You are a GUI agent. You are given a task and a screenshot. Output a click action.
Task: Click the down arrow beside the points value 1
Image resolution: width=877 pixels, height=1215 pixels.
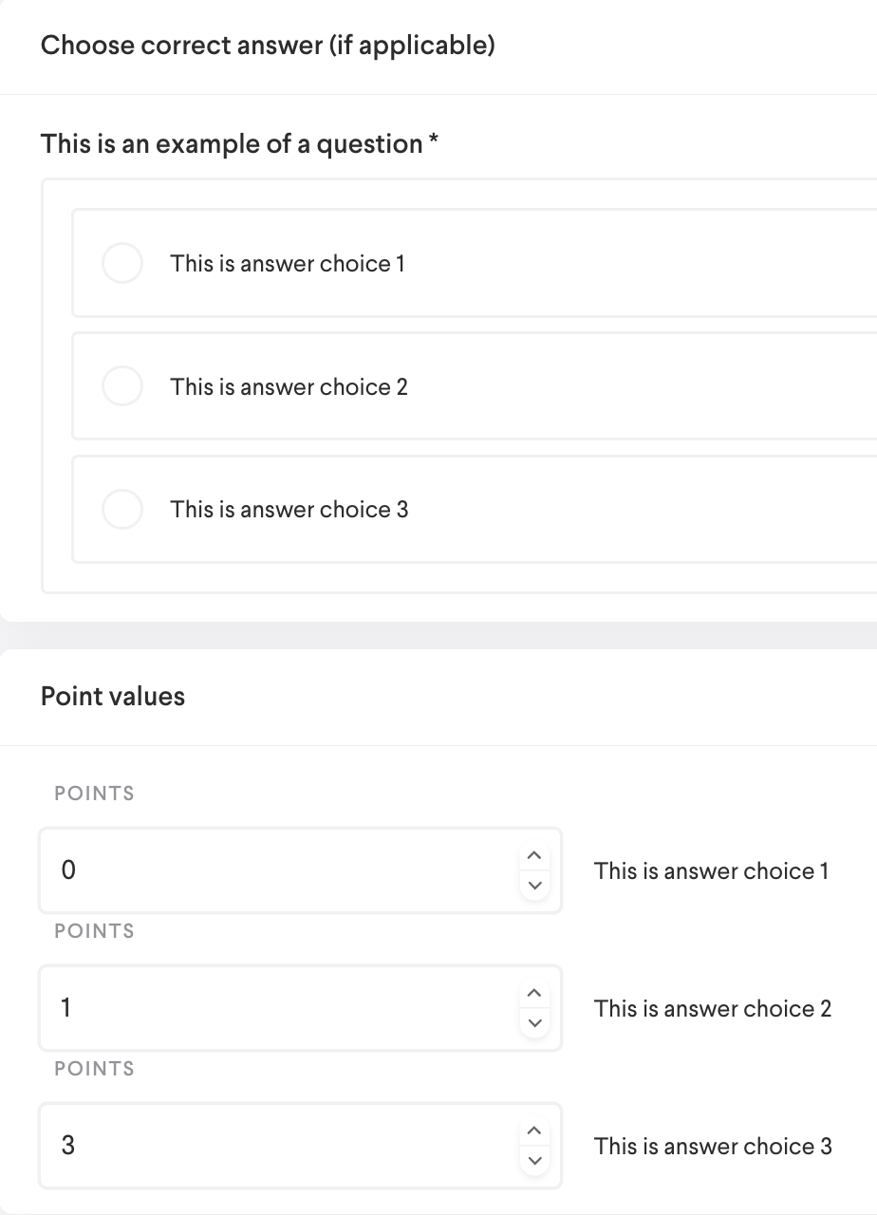coord(534,1022)
